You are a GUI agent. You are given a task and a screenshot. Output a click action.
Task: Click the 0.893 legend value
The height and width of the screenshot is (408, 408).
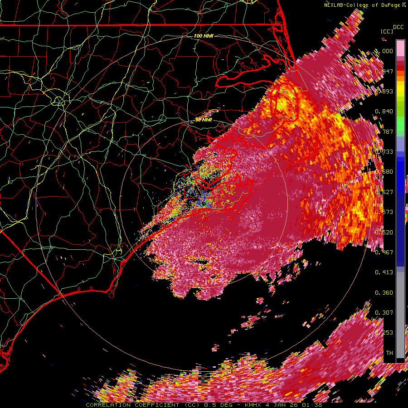pos(384,91)
